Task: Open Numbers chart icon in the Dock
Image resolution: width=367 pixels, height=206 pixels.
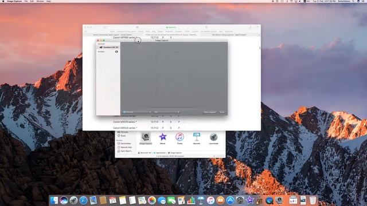Action: (191, 200)
